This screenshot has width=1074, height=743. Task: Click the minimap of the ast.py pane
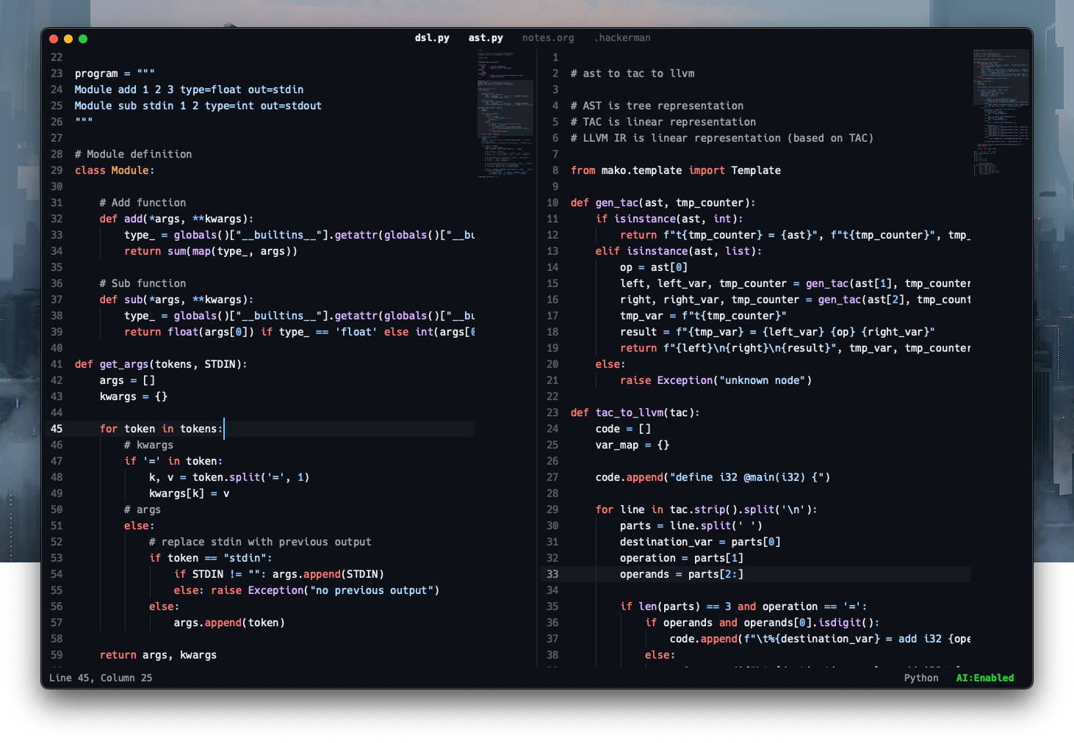[x=1001, y=112]
